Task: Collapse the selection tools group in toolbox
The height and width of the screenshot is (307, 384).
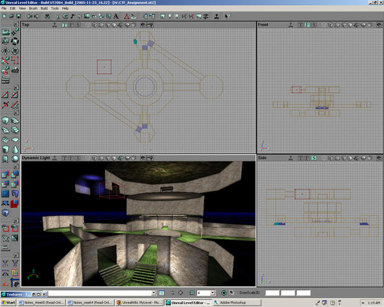Action: pyautogui.click(x=16, y=221)
